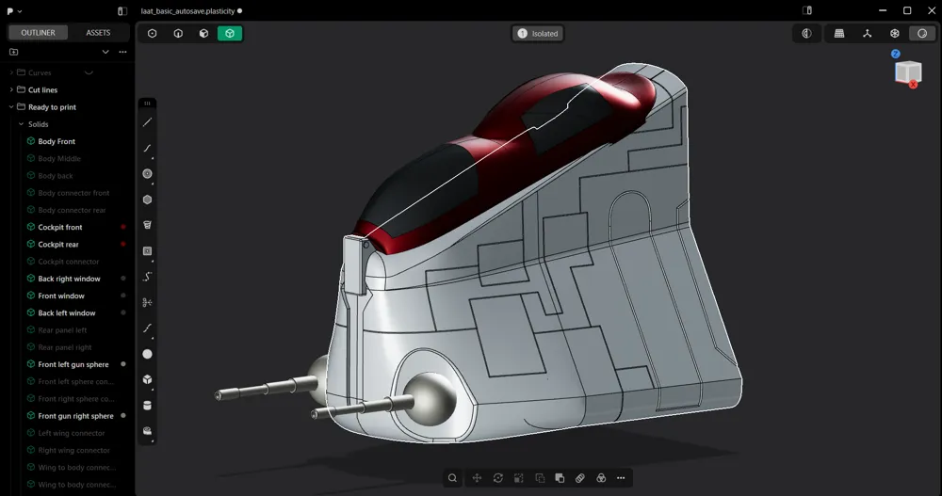Select the Bridge curve tool
This screenshot has width=942, height=496.
point(147,328)
